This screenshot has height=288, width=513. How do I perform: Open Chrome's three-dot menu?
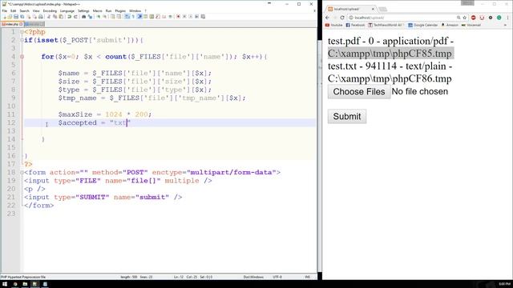click(x=507, y=18)
